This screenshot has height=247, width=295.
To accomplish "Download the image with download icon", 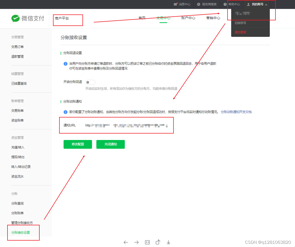I will pos(168,242).
